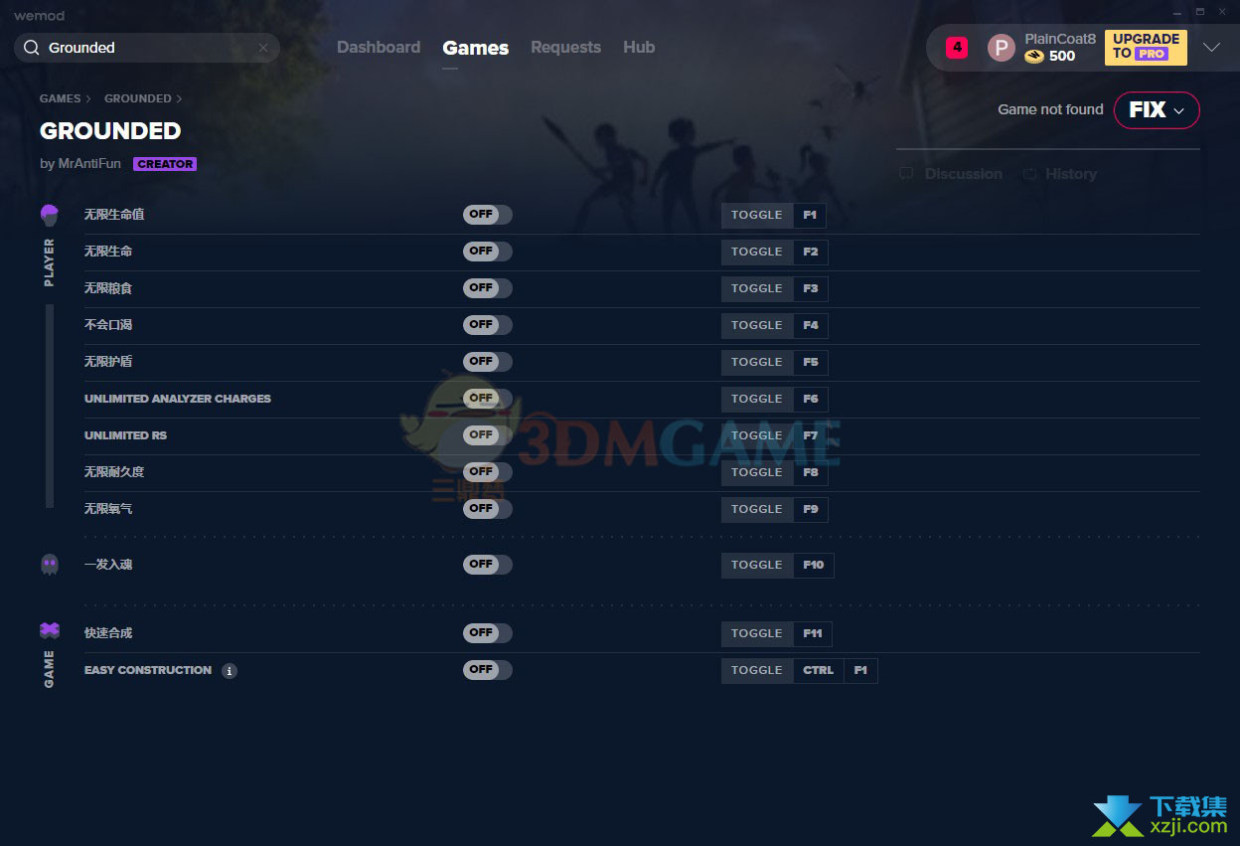
Task: Click the CTRL key on Easy Construction hotkey
Action: pos(819,670)
